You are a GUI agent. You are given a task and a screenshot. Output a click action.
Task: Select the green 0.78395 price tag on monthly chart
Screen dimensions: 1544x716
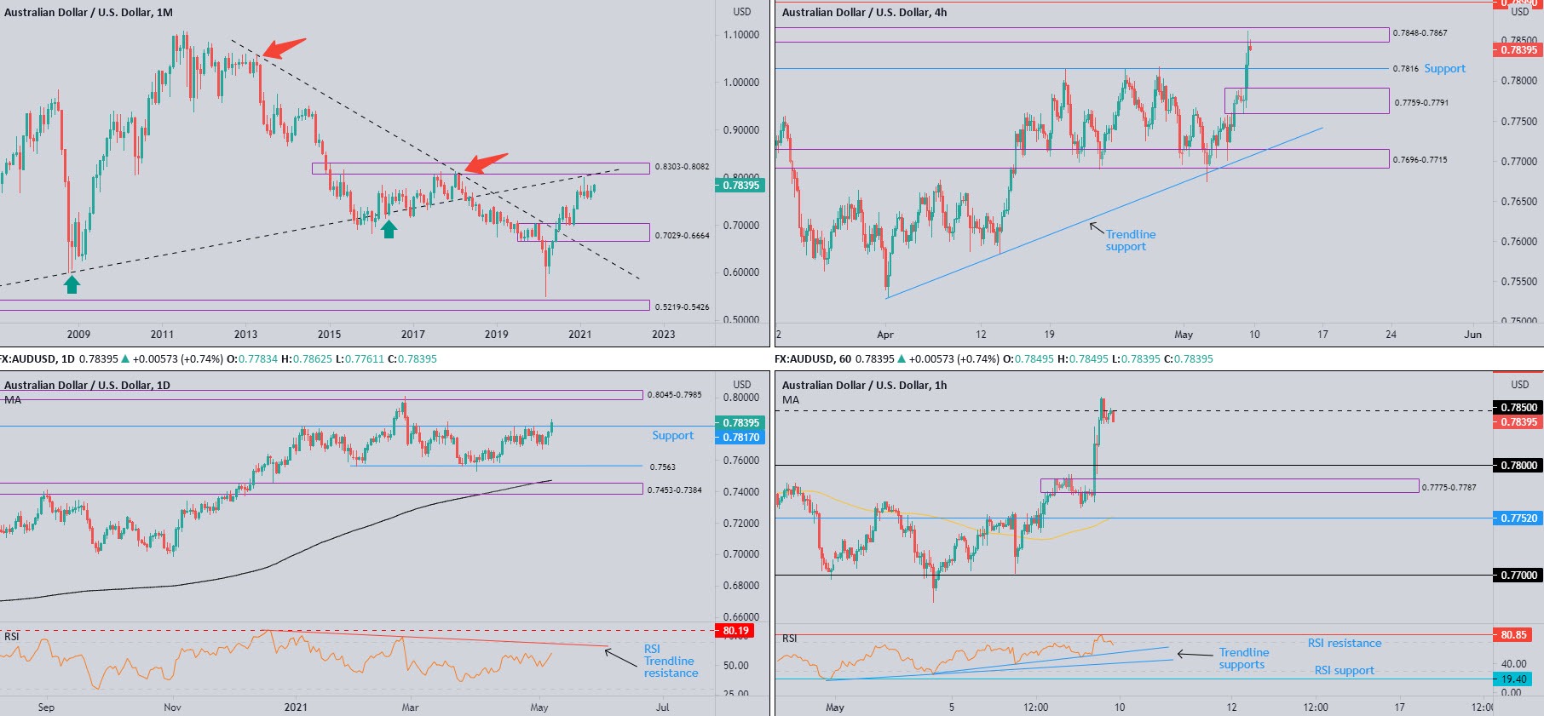(739, 185)
